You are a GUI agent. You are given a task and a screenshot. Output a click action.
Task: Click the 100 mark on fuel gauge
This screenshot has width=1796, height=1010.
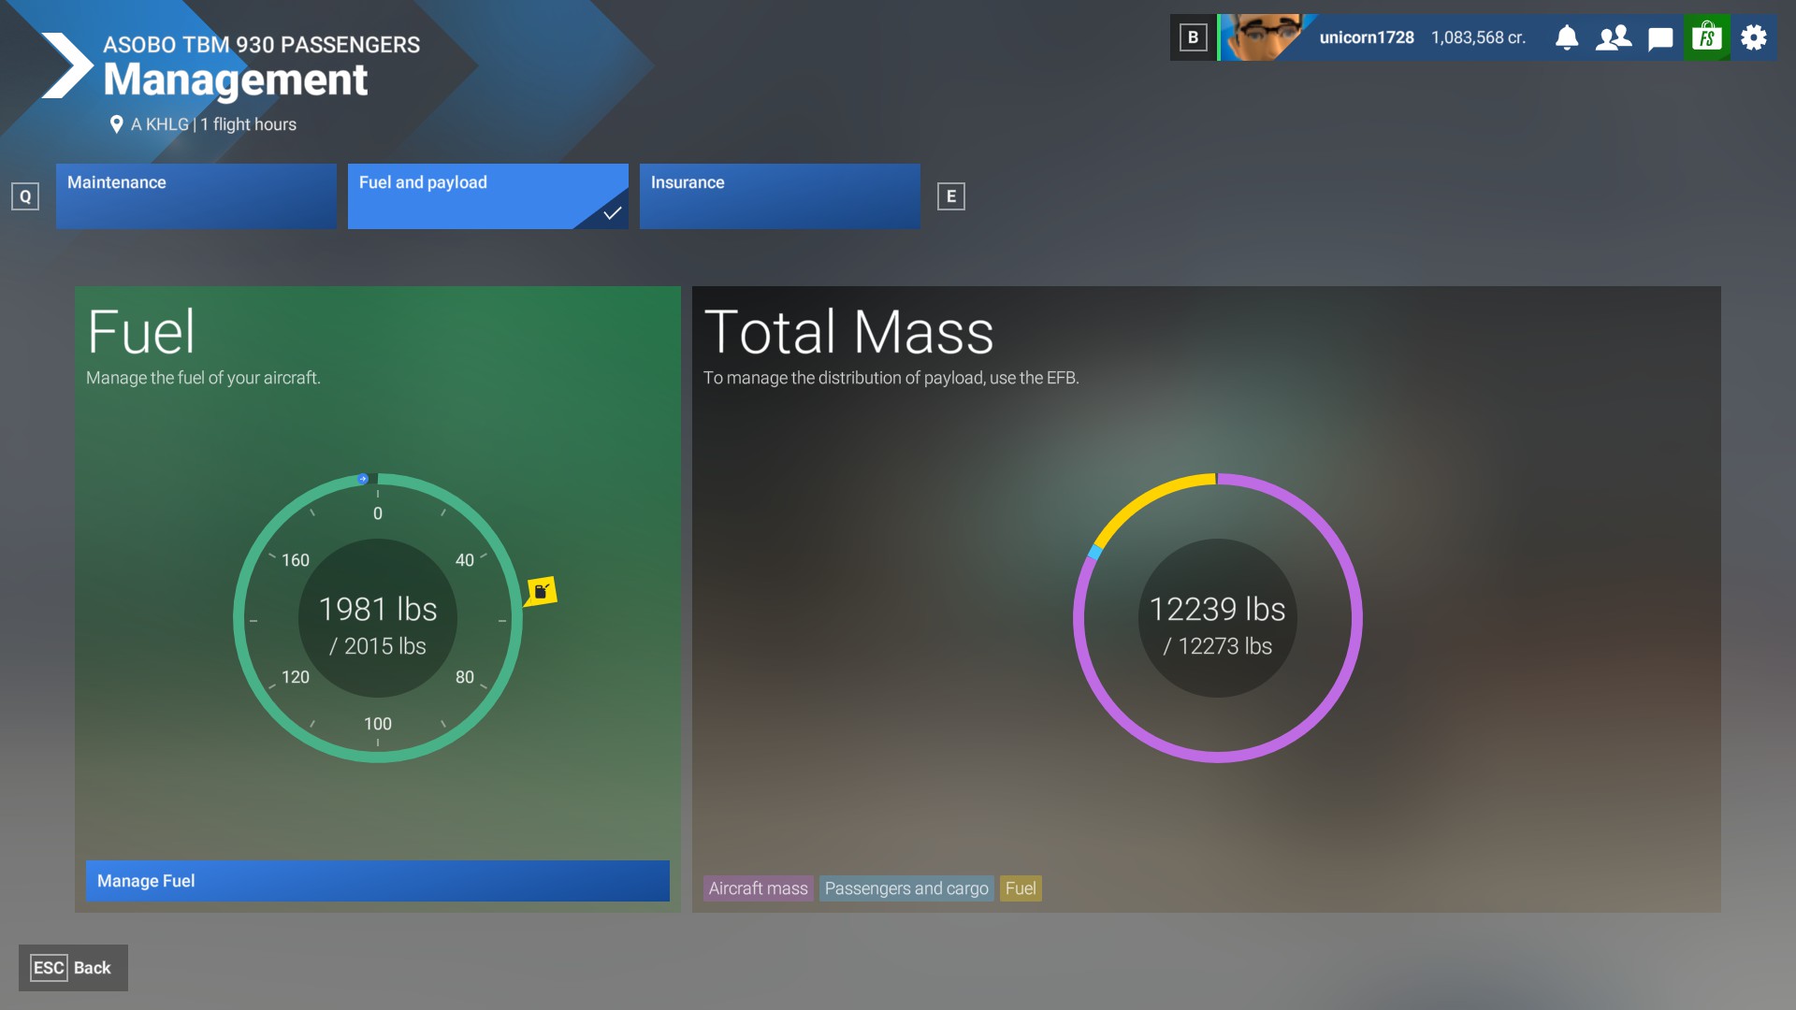[378, 724]
